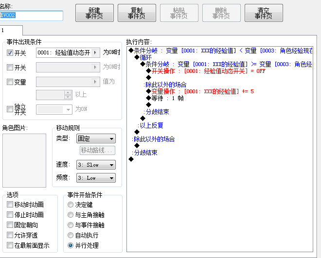Select the 条件分歧 line with >= comparison

(226, 65)
